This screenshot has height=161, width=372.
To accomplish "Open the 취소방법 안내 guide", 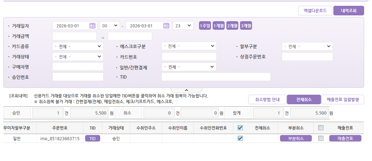I will coord(267,99).
